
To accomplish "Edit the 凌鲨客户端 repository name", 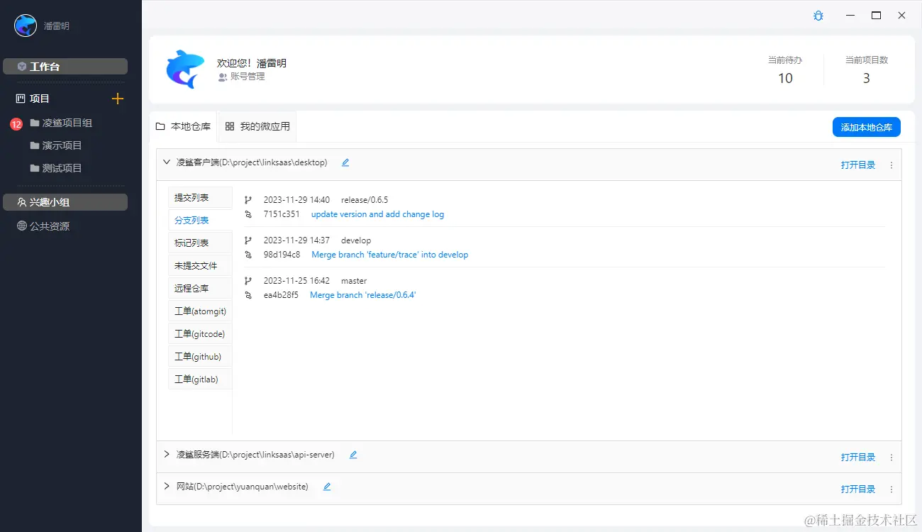I will coord(345,162).
